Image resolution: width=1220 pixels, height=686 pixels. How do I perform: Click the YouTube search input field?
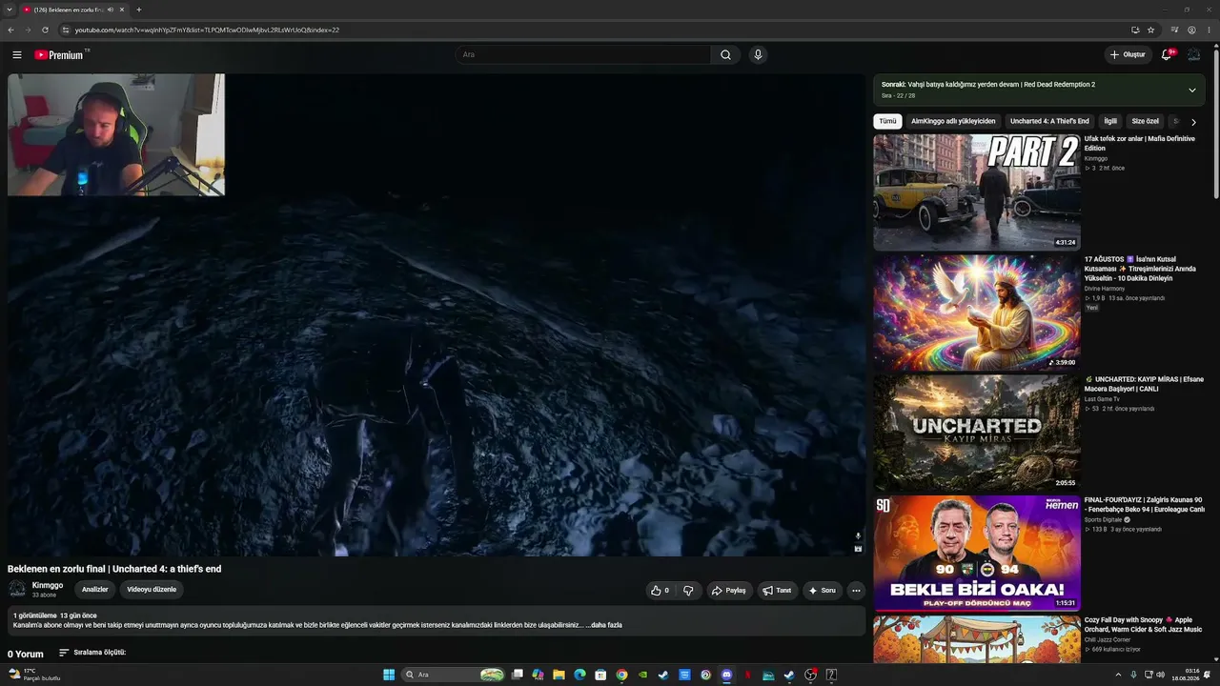click(583, 54)
